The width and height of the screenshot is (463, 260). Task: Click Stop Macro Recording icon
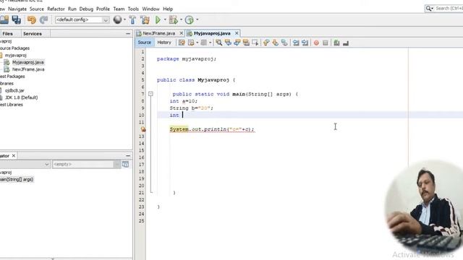pyautogui.click(x=326, y=43)
